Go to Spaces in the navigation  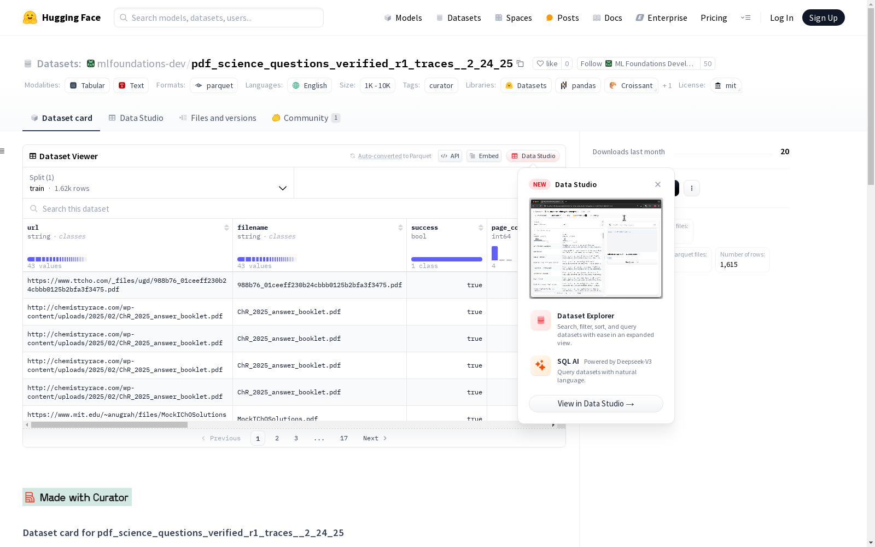coord(514,18)
